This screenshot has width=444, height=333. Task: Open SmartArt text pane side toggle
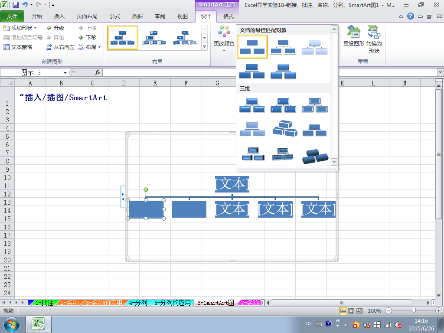pyautogui.click(x=123, y=196)
